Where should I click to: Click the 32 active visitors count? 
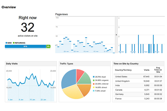click(x=27, y=28)
